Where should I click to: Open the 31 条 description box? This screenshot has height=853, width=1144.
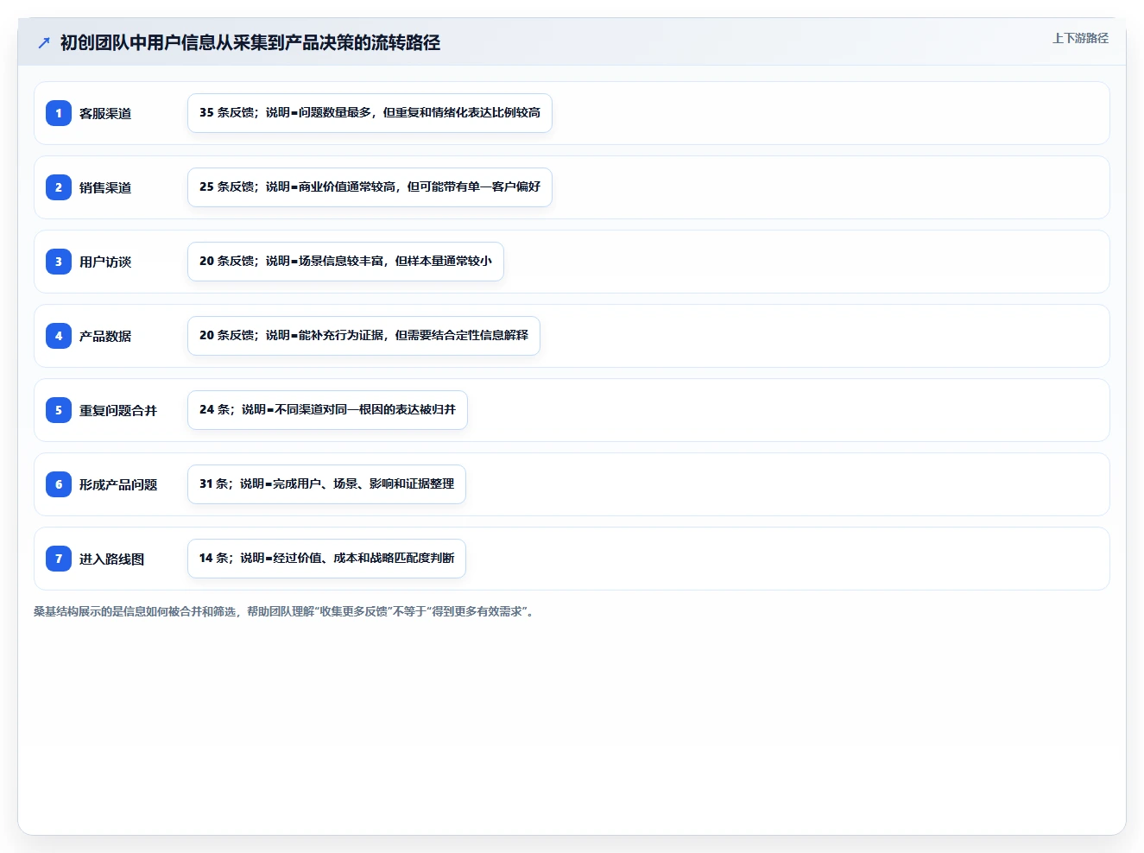click(x=326, y=484)
